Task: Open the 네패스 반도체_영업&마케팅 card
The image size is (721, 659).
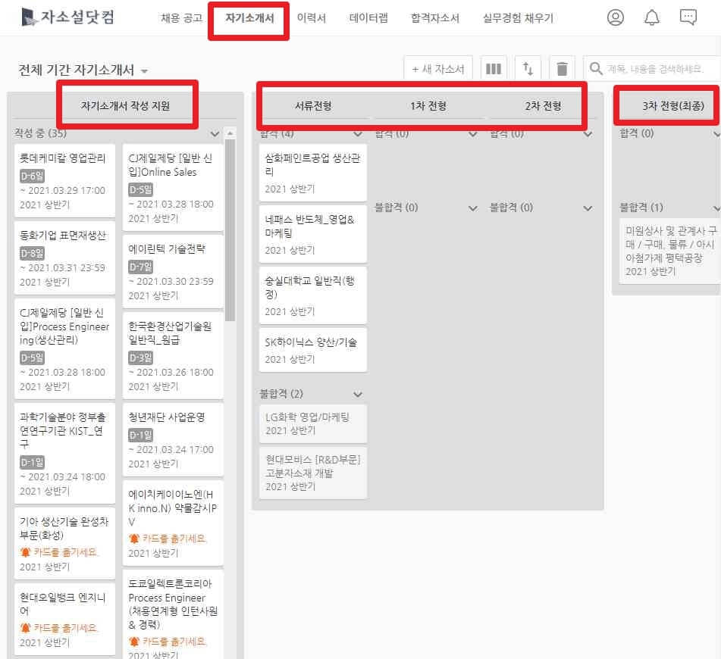Action: 312,234
